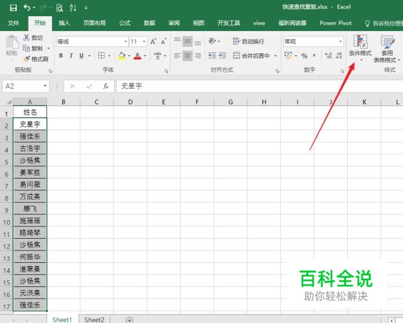Toggle 自动换行 wrap text
This screenshot has height=323, width=403.
[249, 42]
